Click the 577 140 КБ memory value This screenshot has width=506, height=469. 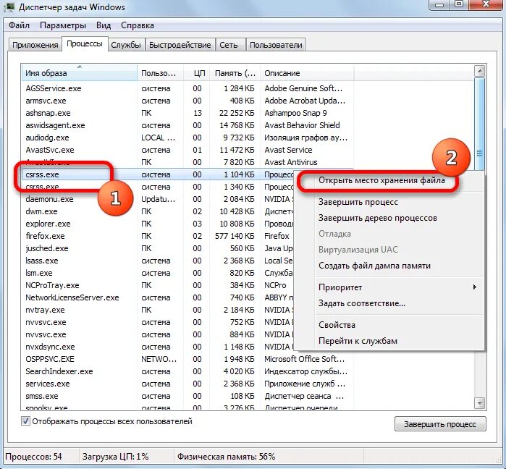pos(235,236)
